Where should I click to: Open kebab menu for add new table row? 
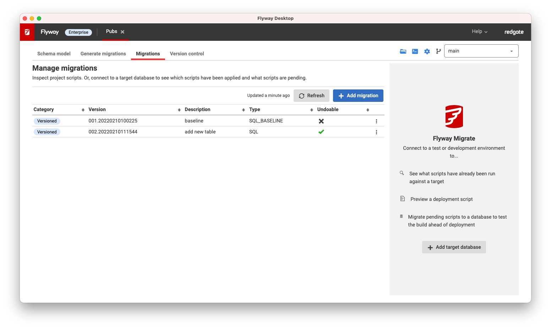coord(376,132)
